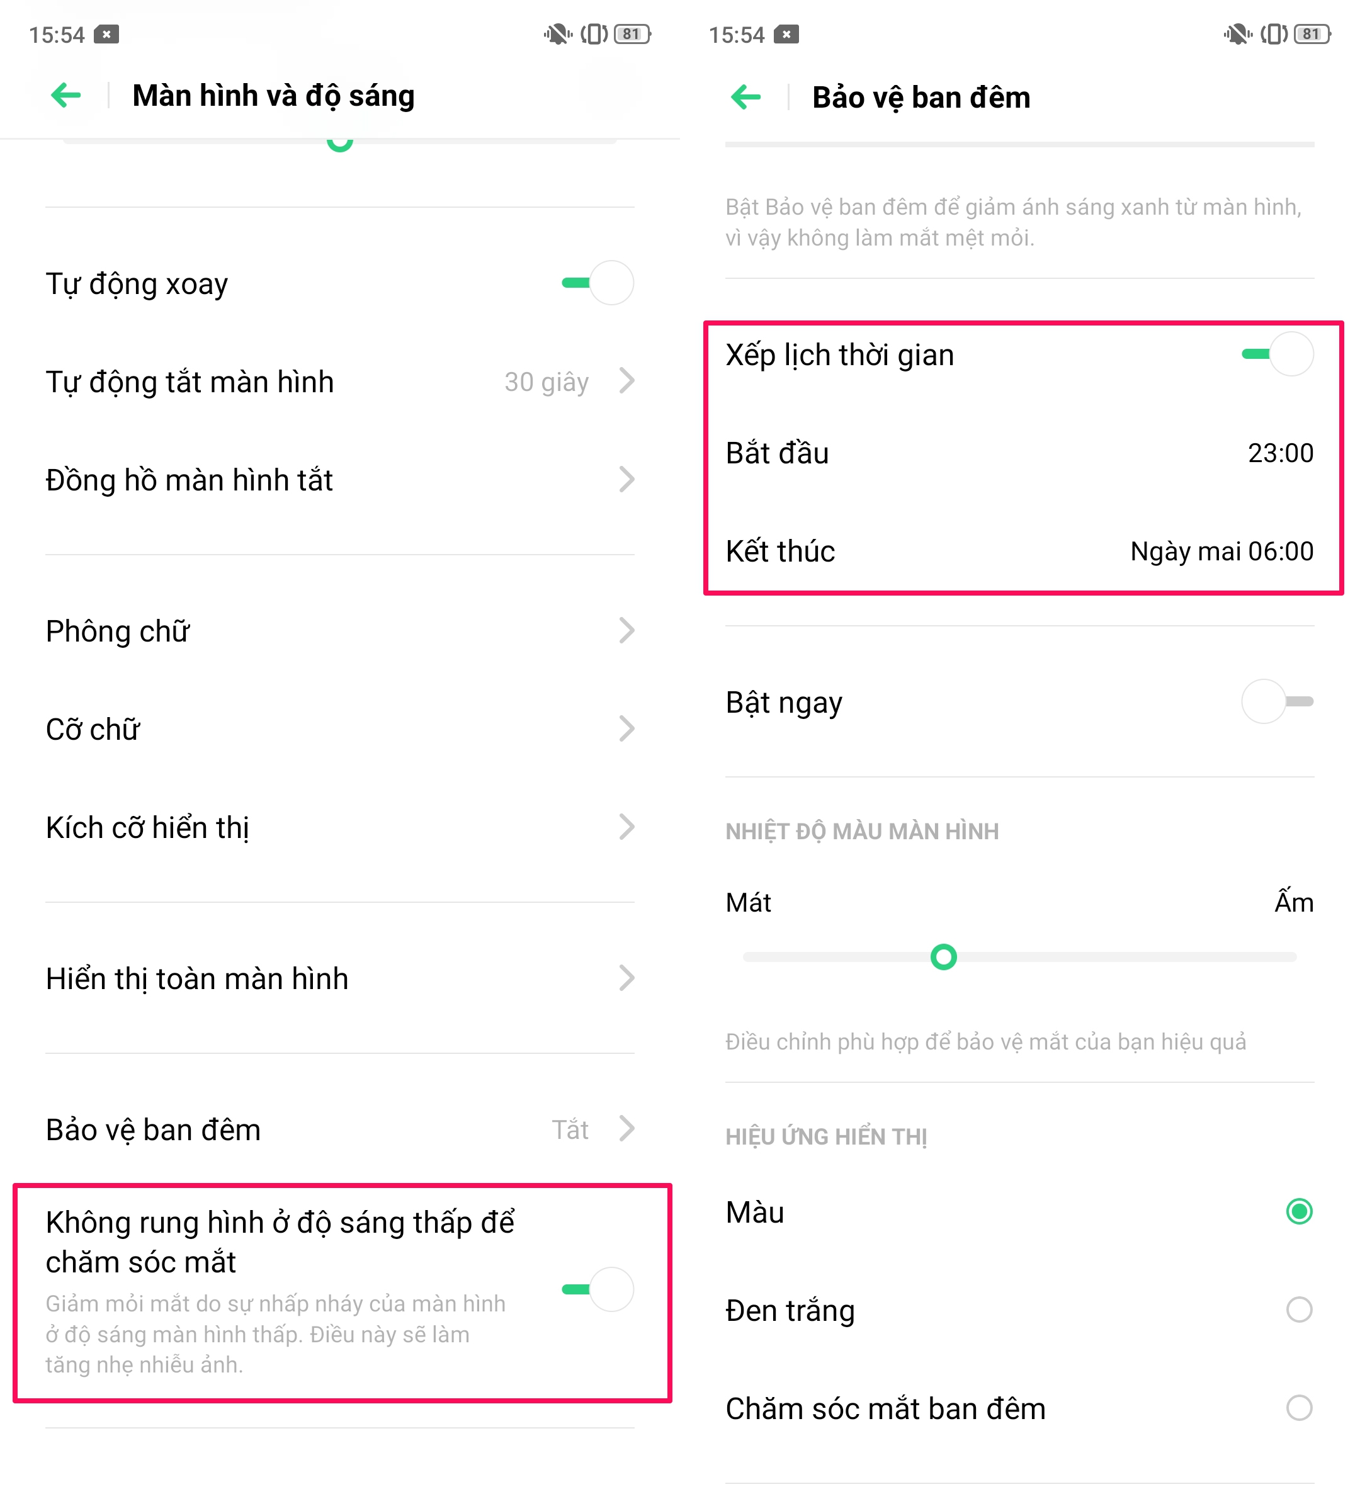Click the color temperature slider handle
Image resolution: width=1360 pixels, height=1511 pixels.
tap(943, 956)
